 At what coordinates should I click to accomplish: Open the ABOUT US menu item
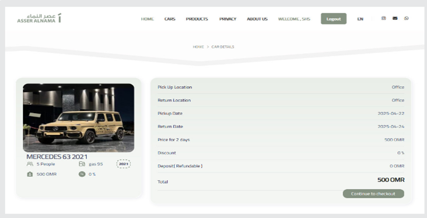[x=257, y=19]
